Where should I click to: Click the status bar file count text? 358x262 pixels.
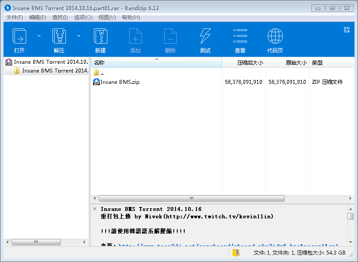click(299, 253)
